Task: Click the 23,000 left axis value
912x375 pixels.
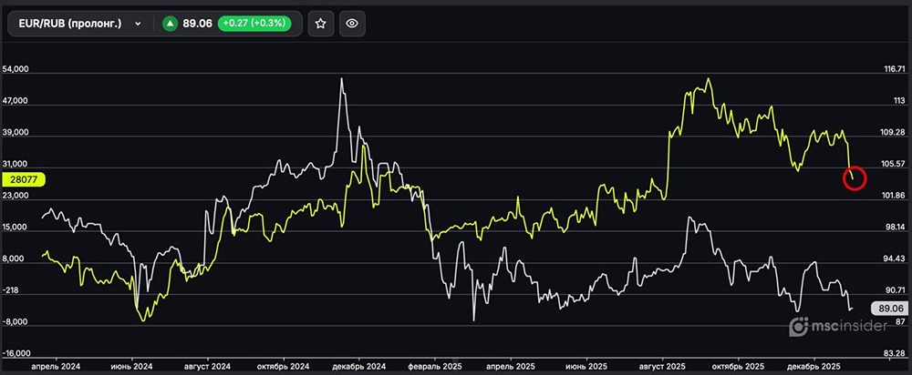Action: click(16, 196)
